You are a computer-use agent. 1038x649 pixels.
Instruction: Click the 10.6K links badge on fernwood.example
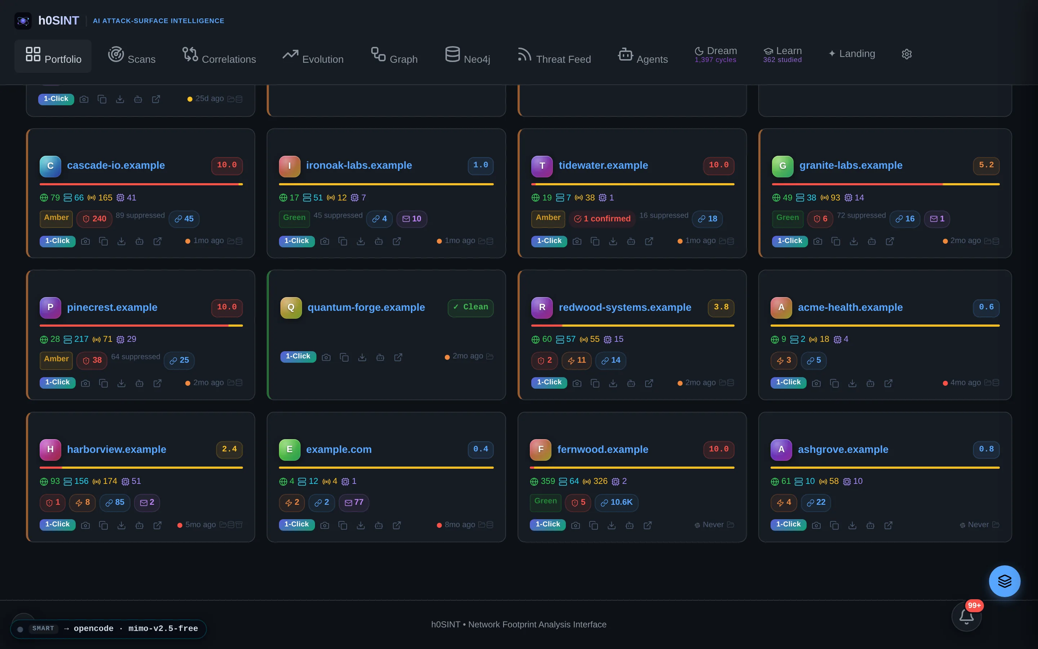tap(616, 503)
